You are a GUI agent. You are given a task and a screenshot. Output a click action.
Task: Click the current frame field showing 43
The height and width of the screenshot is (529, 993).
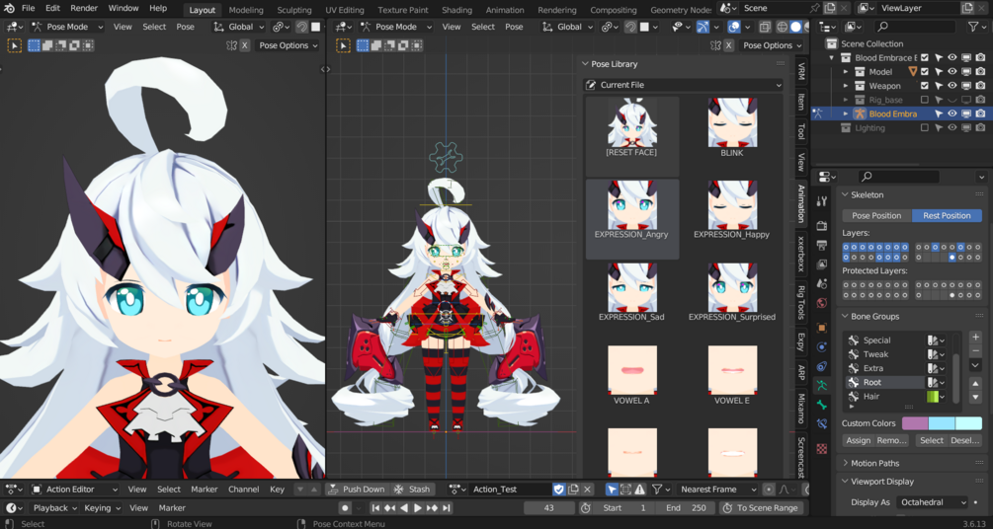(549, 508)
